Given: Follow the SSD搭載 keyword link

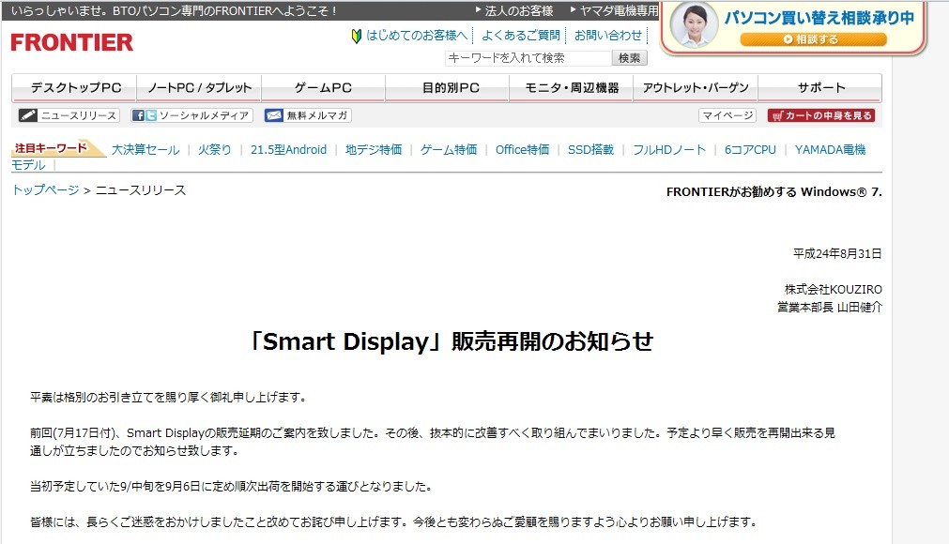Looking at the screenshot, I should click(590, 150).
